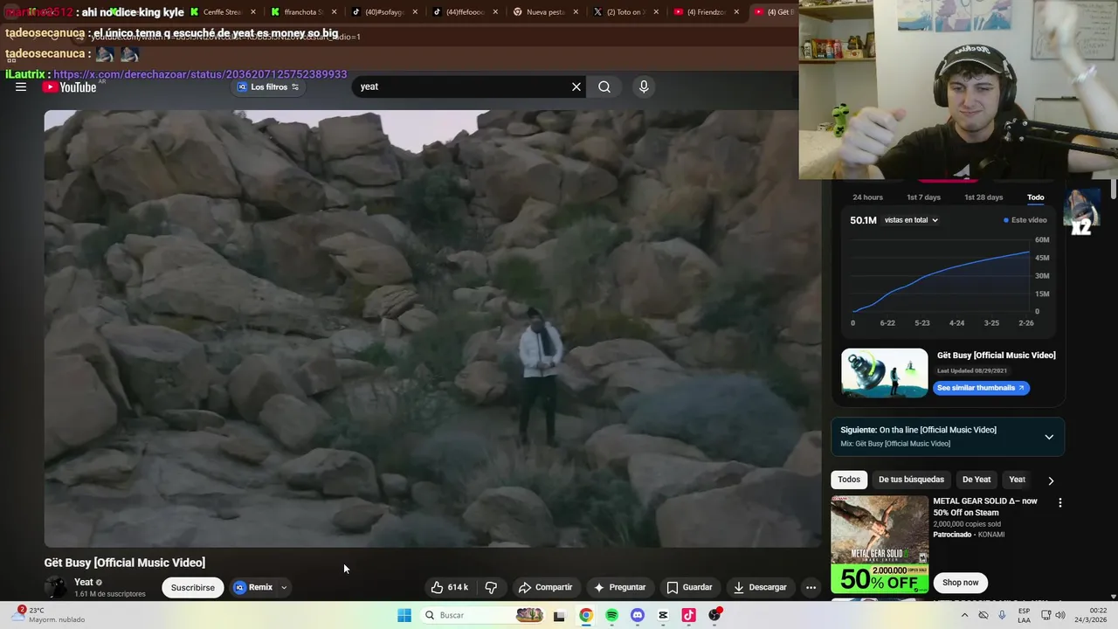This screenshot has width=1118, height=629.
Task: Open the Gët Busy thumbnail preview image
Action: pyautogui.click(x=885, y=373)
